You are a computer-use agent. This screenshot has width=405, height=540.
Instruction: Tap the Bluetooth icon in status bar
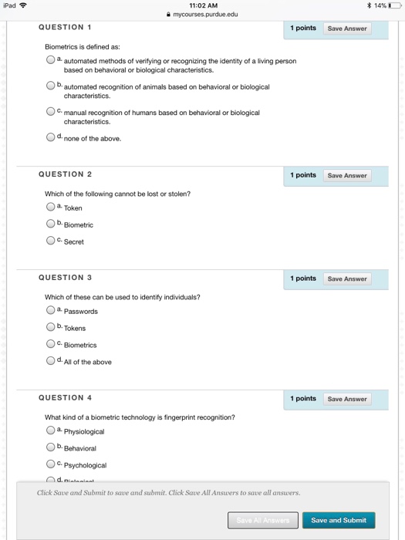370,5
